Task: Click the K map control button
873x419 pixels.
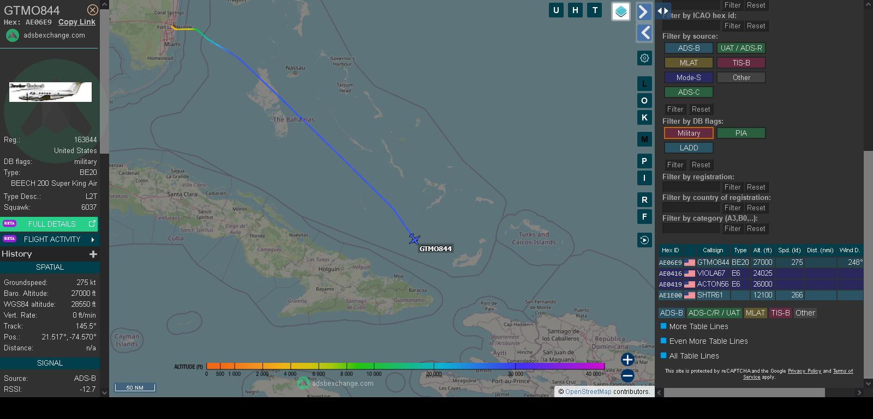Action: pyautogui.click(x=644, y=118)
